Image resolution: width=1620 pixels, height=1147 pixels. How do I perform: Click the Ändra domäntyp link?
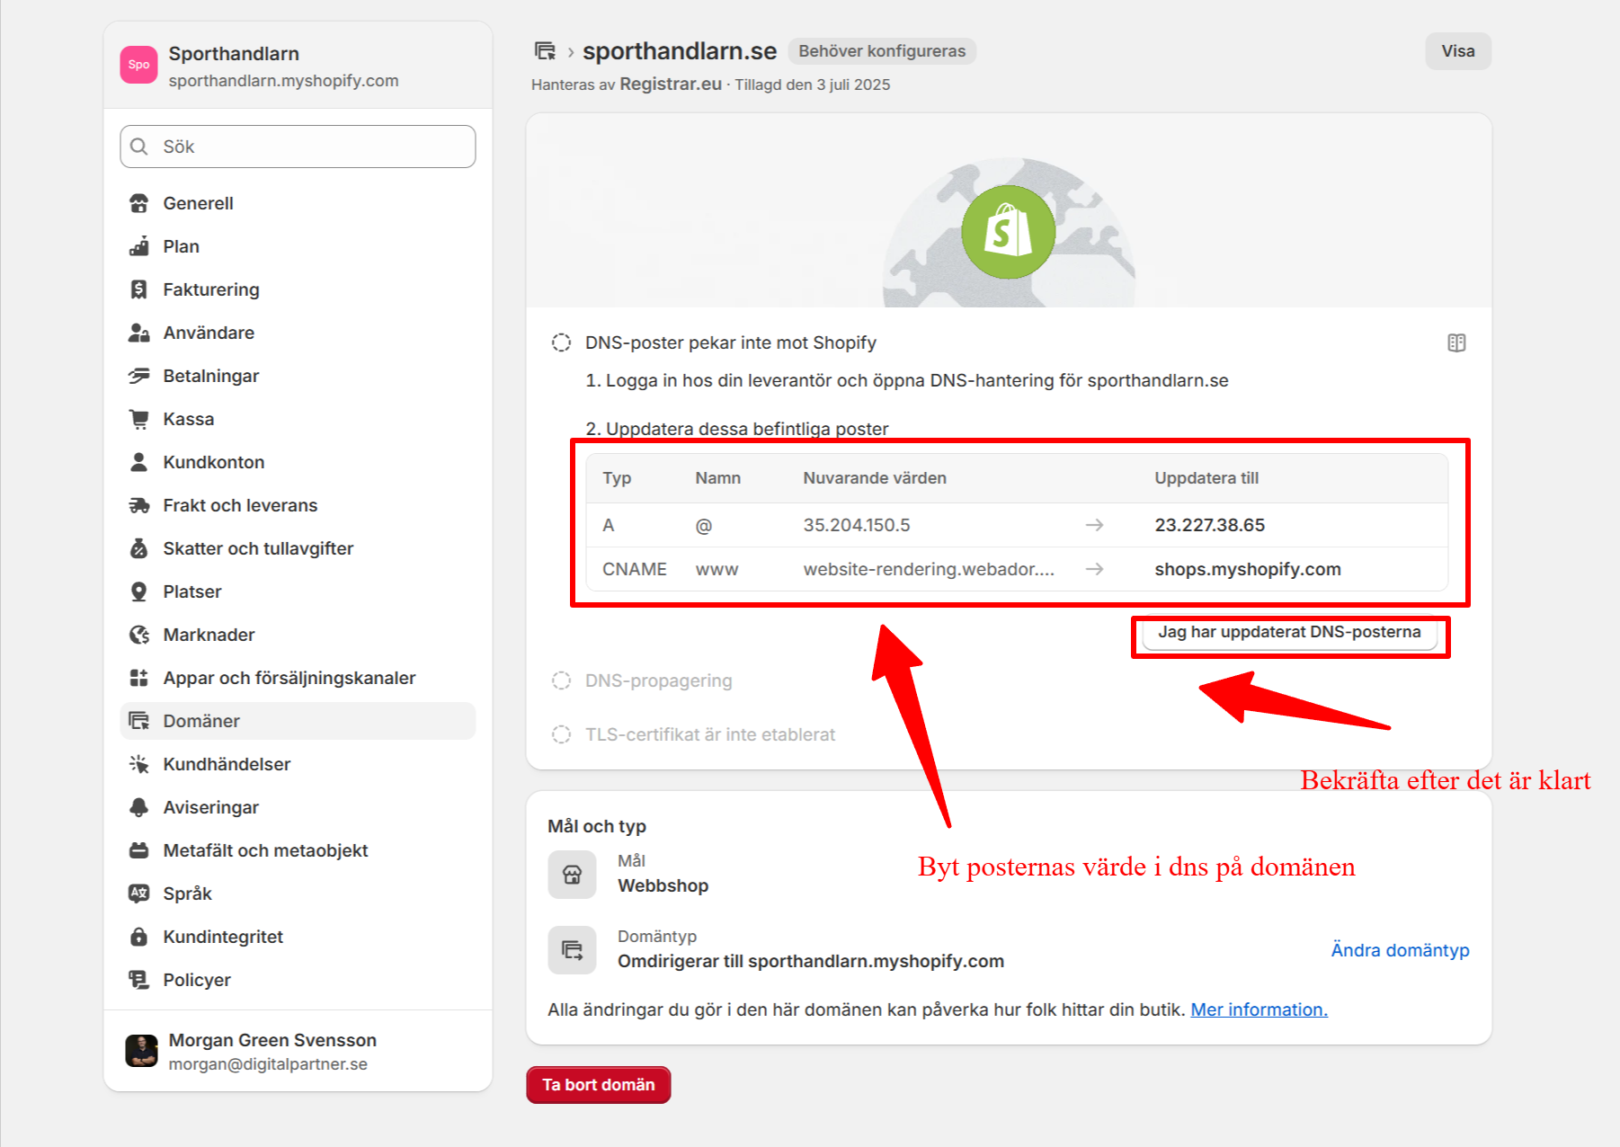click(1400, 950)
